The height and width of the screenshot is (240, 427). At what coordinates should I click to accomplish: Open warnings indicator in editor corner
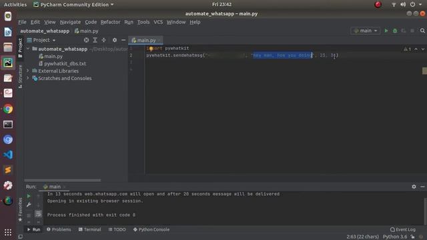click(408, 49)
